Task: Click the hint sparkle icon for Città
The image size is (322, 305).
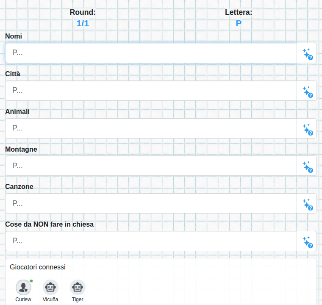Action: pyautogui.click(x=307, y=91)
